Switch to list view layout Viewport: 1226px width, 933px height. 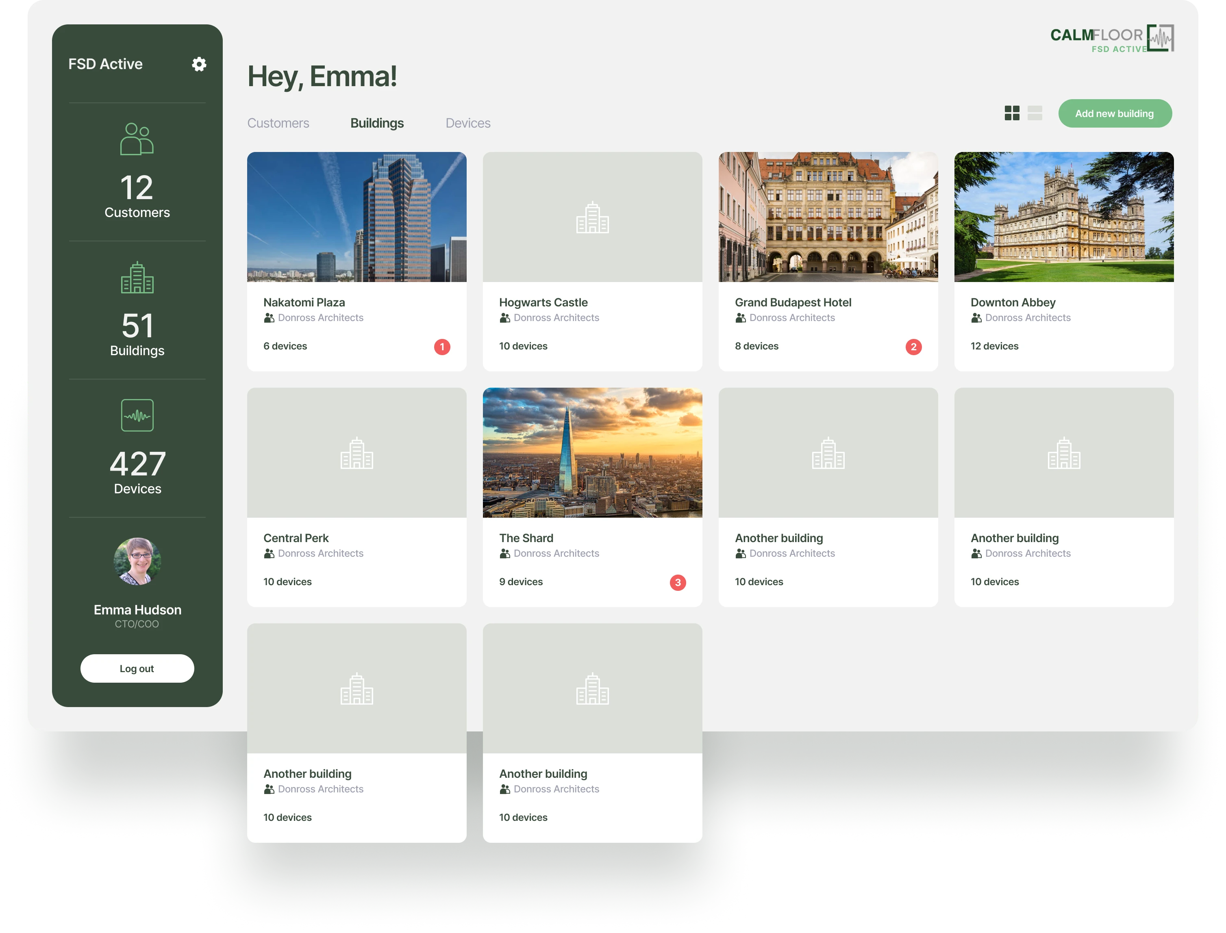point(1035,113)
